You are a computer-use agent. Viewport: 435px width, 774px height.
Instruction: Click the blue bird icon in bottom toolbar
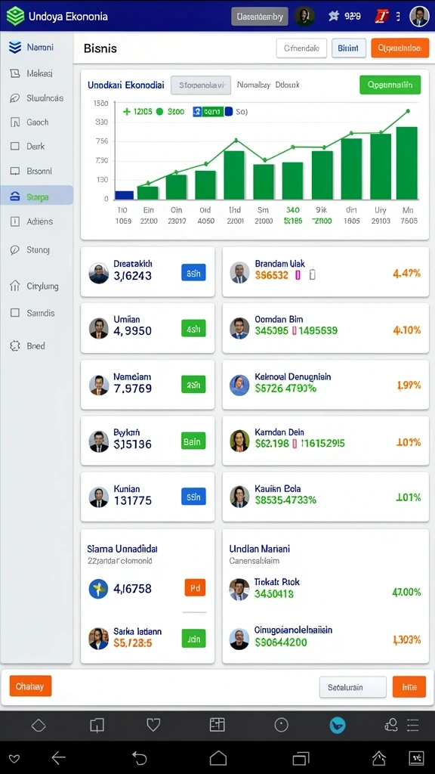point(338,725)
